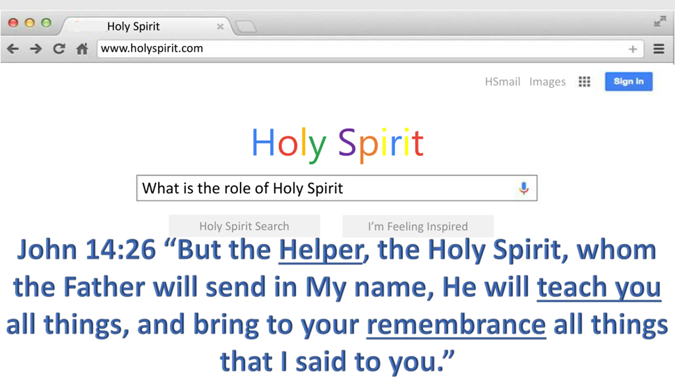Click the search box text field
The width and height of the screenshot is (675, 380).
pyautogui.click(x=337, y=188)
